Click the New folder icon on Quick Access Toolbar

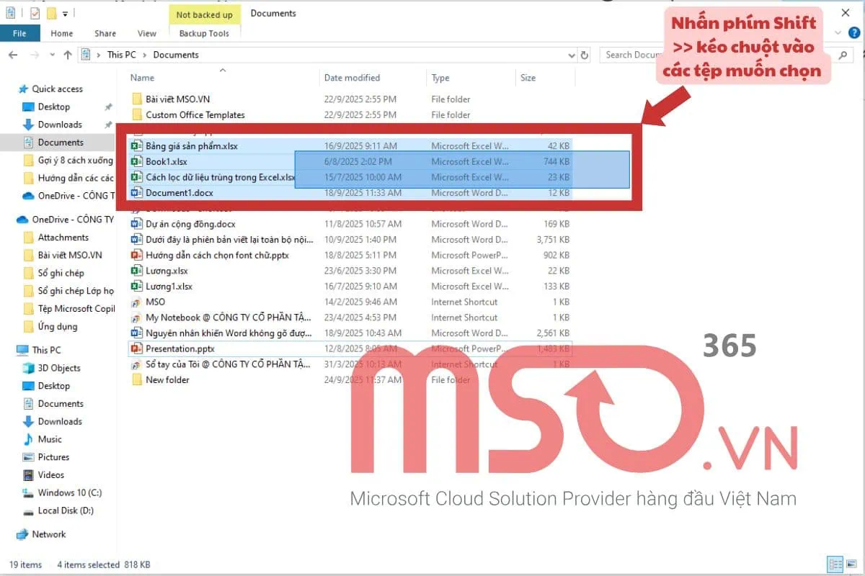51,12
